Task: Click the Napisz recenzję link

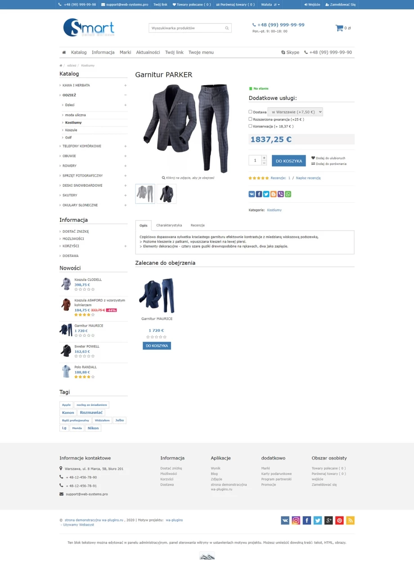Action: 308,178
